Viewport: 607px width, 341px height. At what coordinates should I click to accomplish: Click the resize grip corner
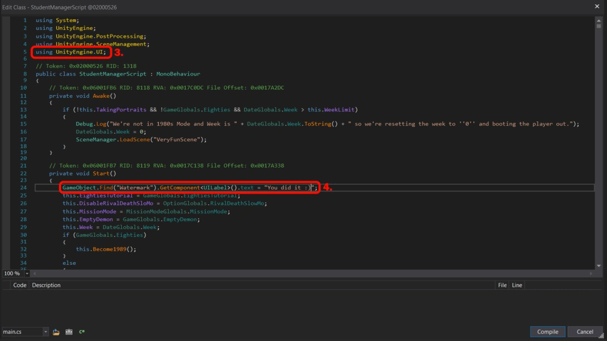[601, 336]
